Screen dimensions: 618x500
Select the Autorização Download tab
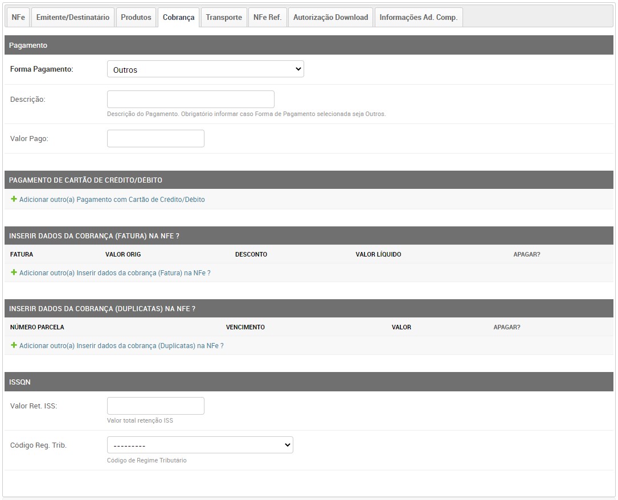[x=330, y=18]
